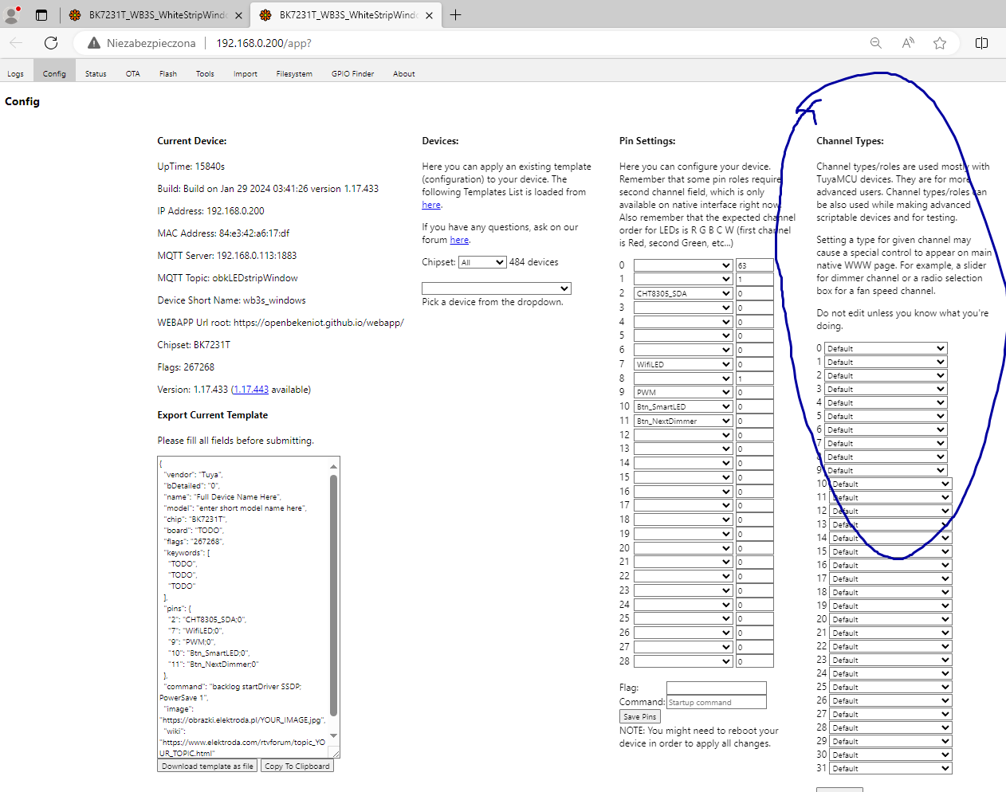Go to the Status tab
The width and height of the screenshot is (1006, 792).
[96, 73]
